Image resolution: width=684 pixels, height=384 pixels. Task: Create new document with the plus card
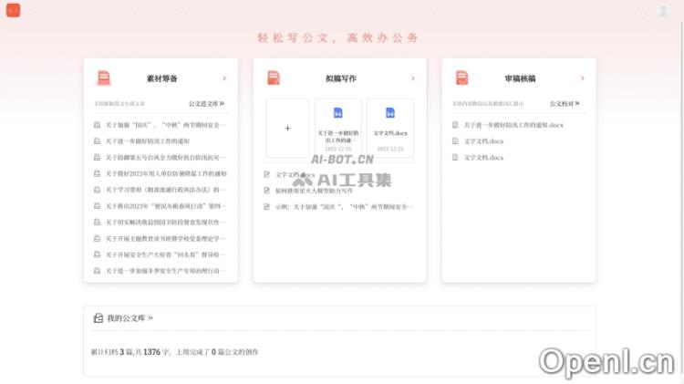click(287, 129)
